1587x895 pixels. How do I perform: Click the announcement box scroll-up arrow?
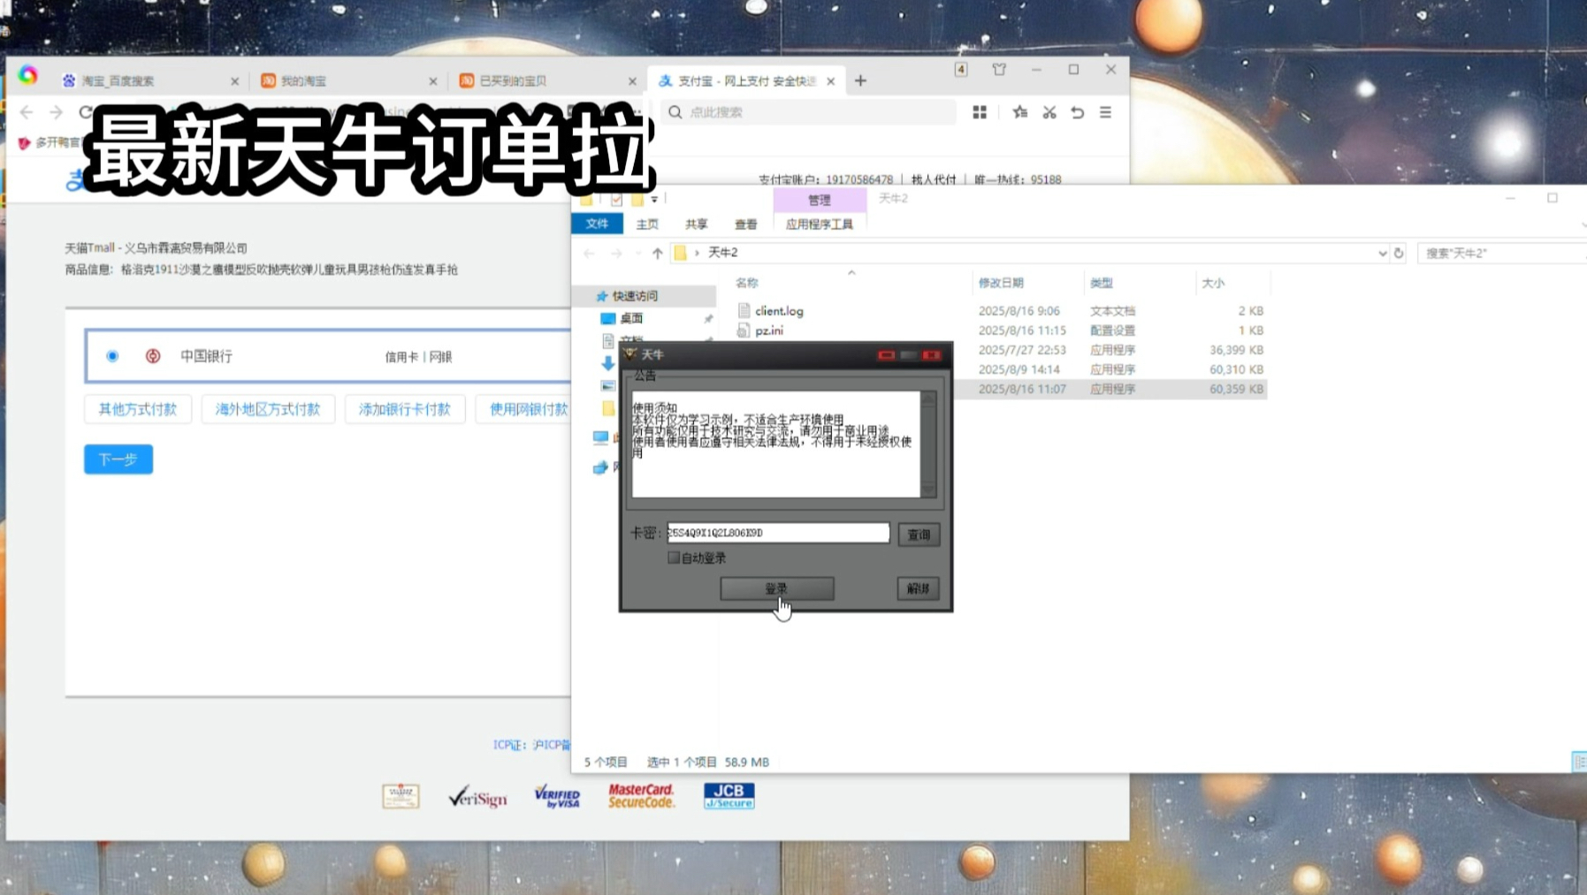point(928,399)
